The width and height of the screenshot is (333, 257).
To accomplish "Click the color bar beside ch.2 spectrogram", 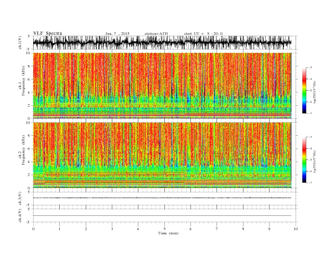I will (304, 160).
